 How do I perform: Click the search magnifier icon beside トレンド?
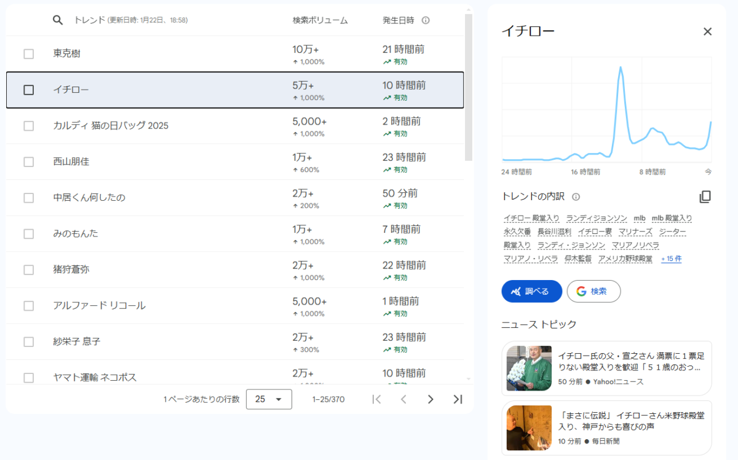(x=58, y=20)
